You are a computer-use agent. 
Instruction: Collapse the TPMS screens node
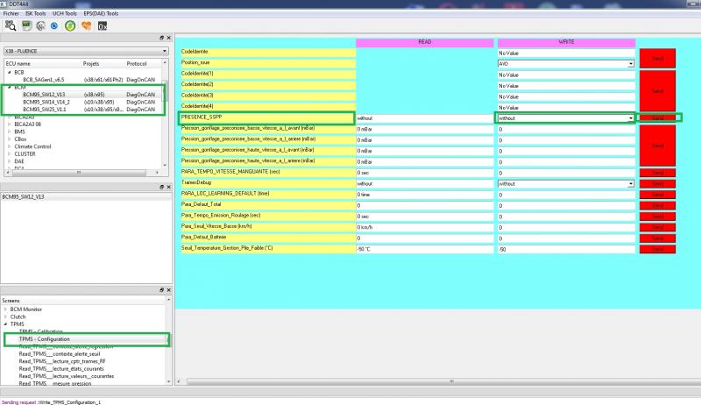pyautogui.click(x=5, y=324)
